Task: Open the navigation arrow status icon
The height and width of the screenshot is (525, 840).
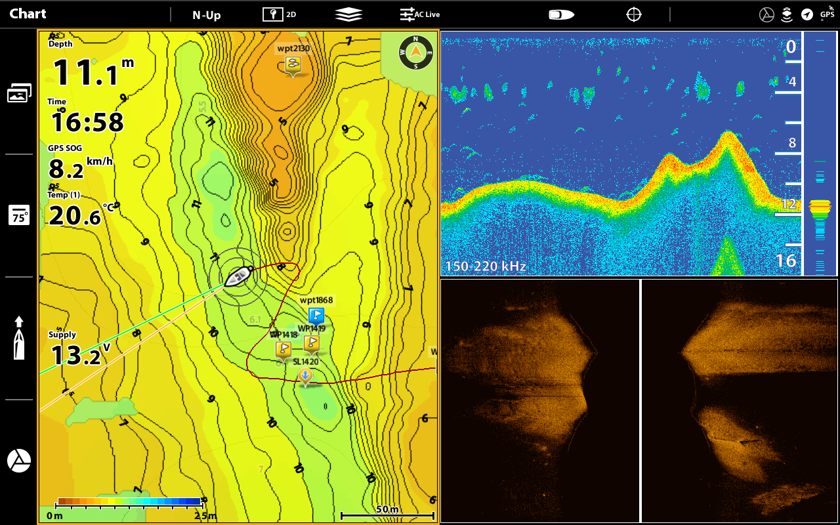Action: (x=807, y=14)
